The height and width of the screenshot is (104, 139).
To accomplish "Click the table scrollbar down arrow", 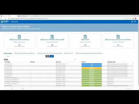I will [133, 86].
